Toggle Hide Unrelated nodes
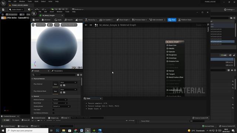The height and width of the screenshot is (133, 237). coord(156,20)
